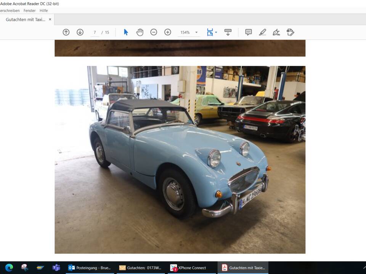366x274 pixels.
Task: Toggle the Selection arrow tool
Action: click(x=125, y=32)
